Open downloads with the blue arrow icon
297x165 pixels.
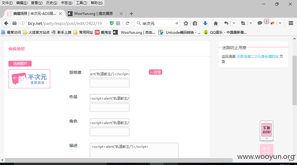tap(205, 23)
